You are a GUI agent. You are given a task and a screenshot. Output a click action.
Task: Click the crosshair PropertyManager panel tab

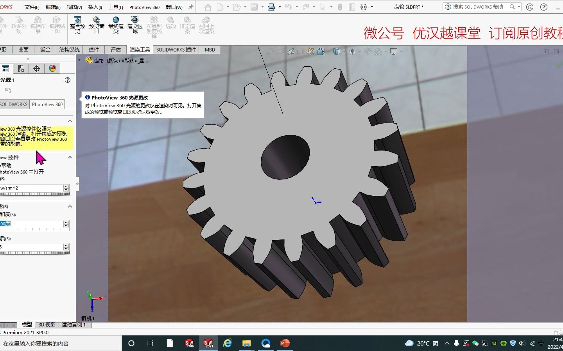coord(36,68)
